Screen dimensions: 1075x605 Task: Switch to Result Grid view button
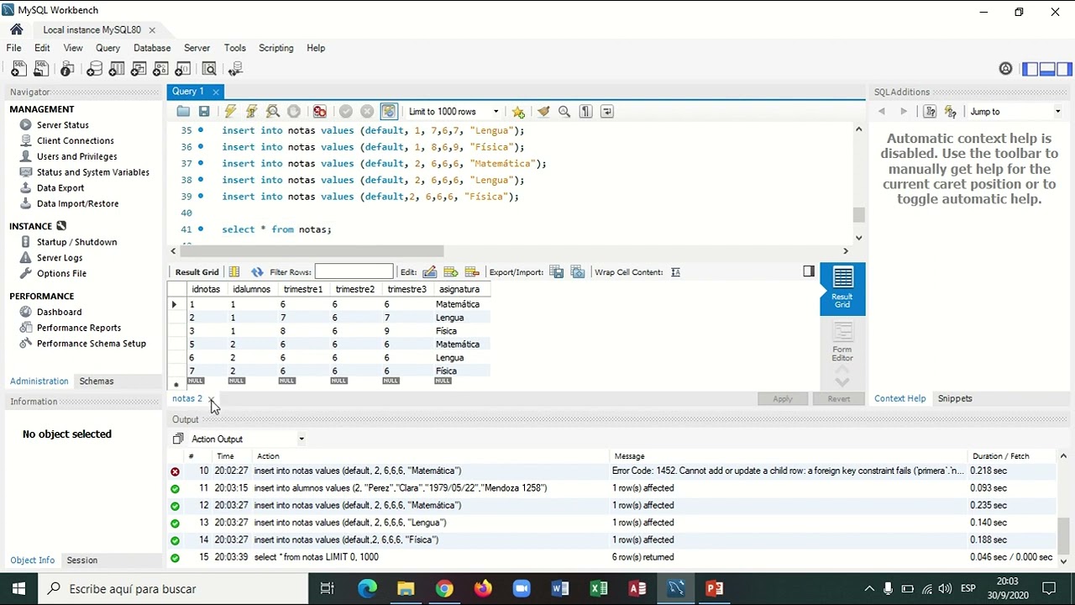pos(842,288)
